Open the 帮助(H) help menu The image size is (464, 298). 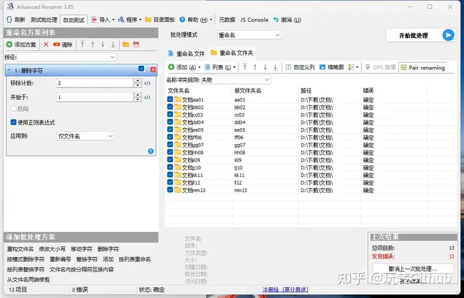196,20
